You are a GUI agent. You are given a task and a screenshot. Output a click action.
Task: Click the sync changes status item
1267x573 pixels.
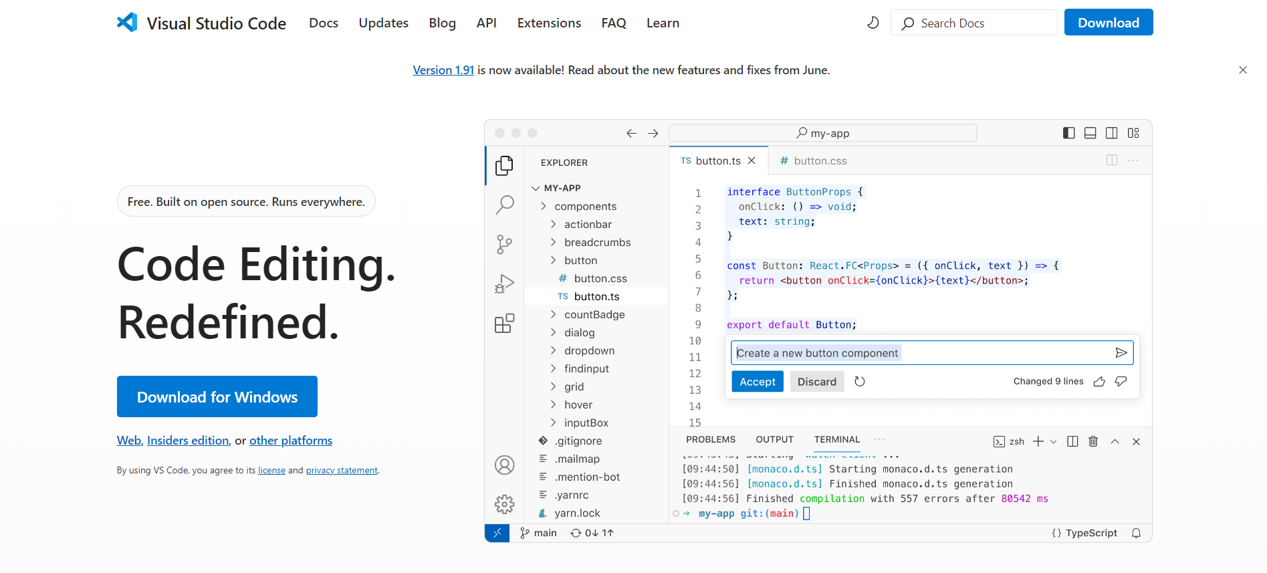pyautogui.click(x=592, y=533)
